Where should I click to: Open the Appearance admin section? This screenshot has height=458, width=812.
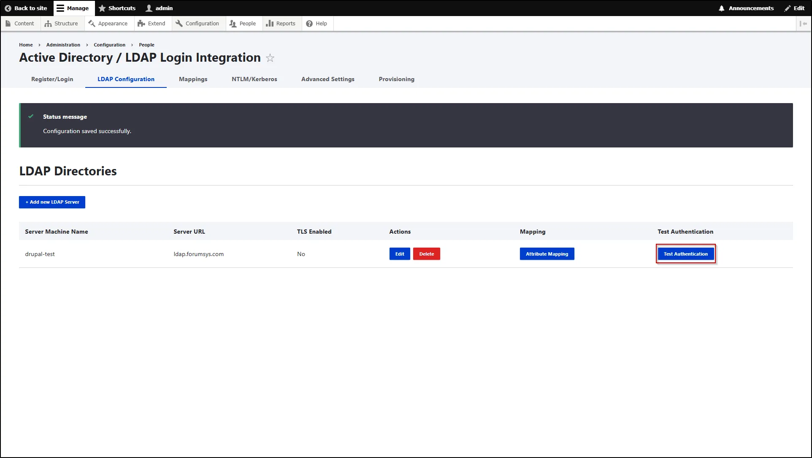(x=108, y=23)
